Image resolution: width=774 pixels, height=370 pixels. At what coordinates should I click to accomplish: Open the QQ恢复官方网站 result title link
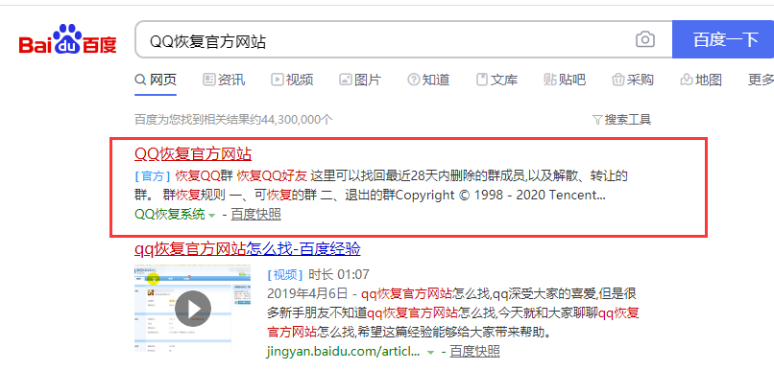coord(193,153)
